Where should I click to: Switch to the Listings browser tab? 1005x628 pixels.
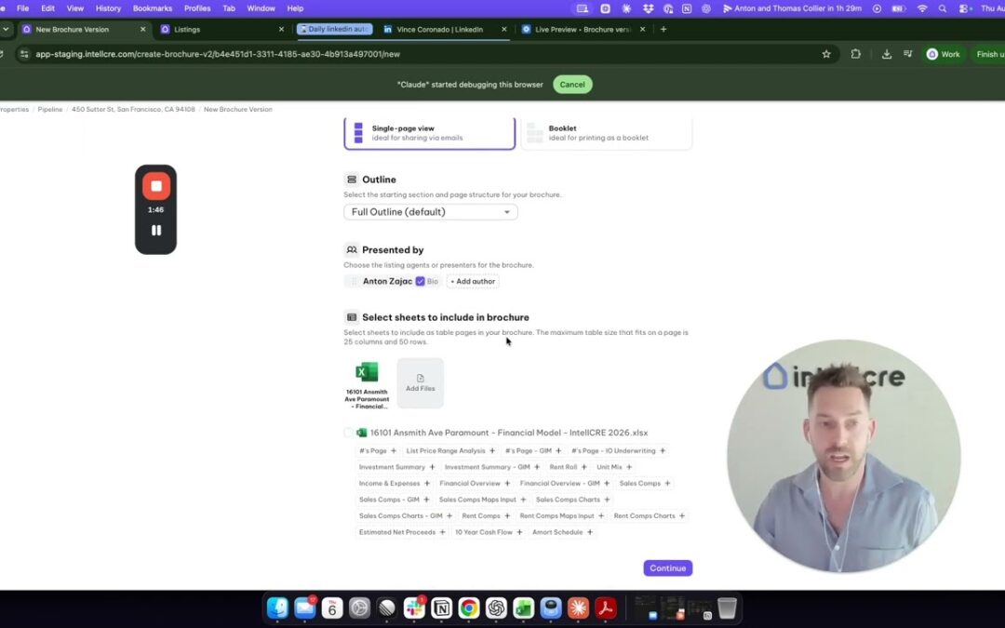[222, 30]
